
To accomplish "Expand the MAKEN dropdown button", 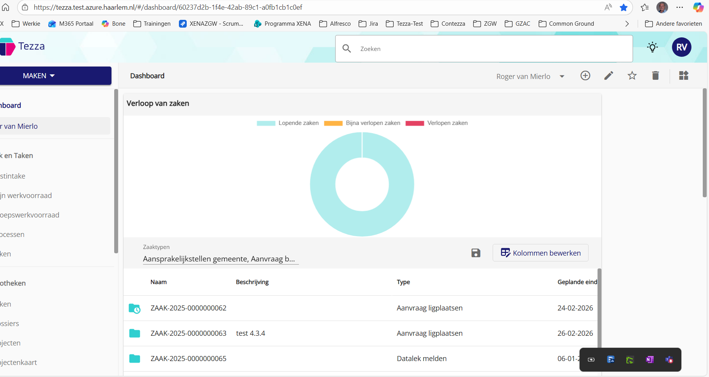I will tap(55, 76).
